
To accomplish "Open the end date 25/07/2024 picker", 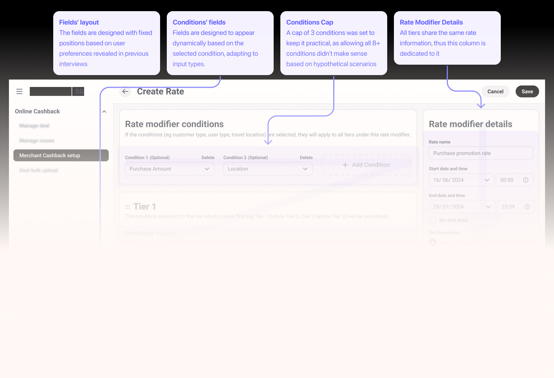I will coord(462,207).
